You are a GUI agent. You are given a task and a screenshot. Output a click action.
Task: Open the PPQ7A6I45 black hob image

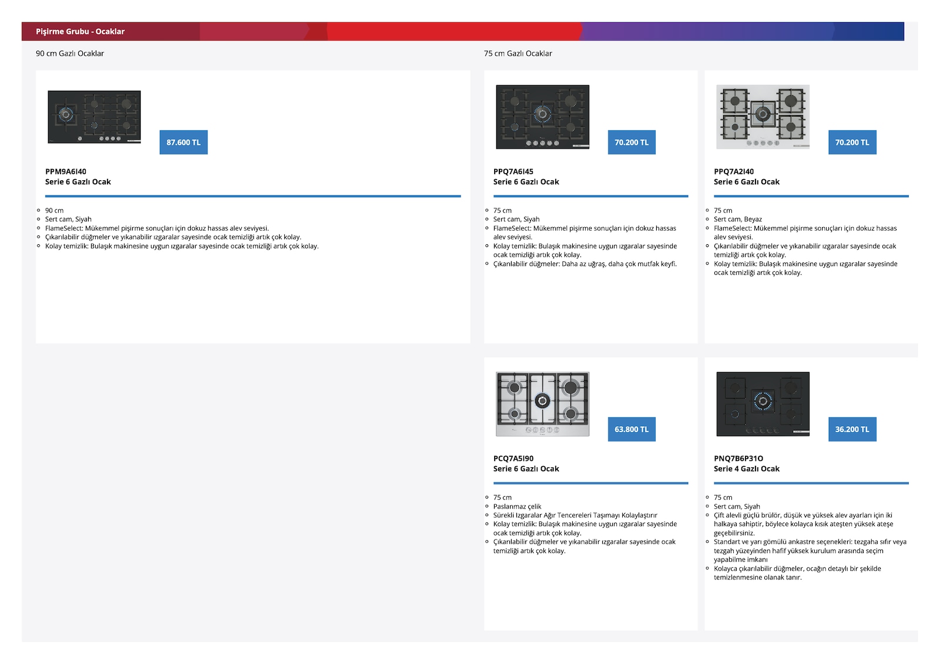coord(542,117)
